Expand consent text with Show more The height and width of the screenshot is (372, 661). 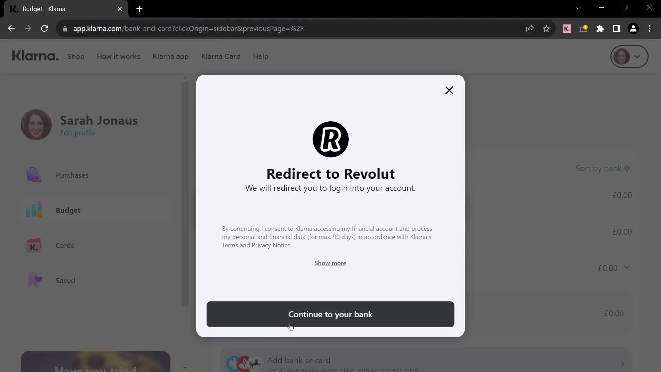coord(330,263)
